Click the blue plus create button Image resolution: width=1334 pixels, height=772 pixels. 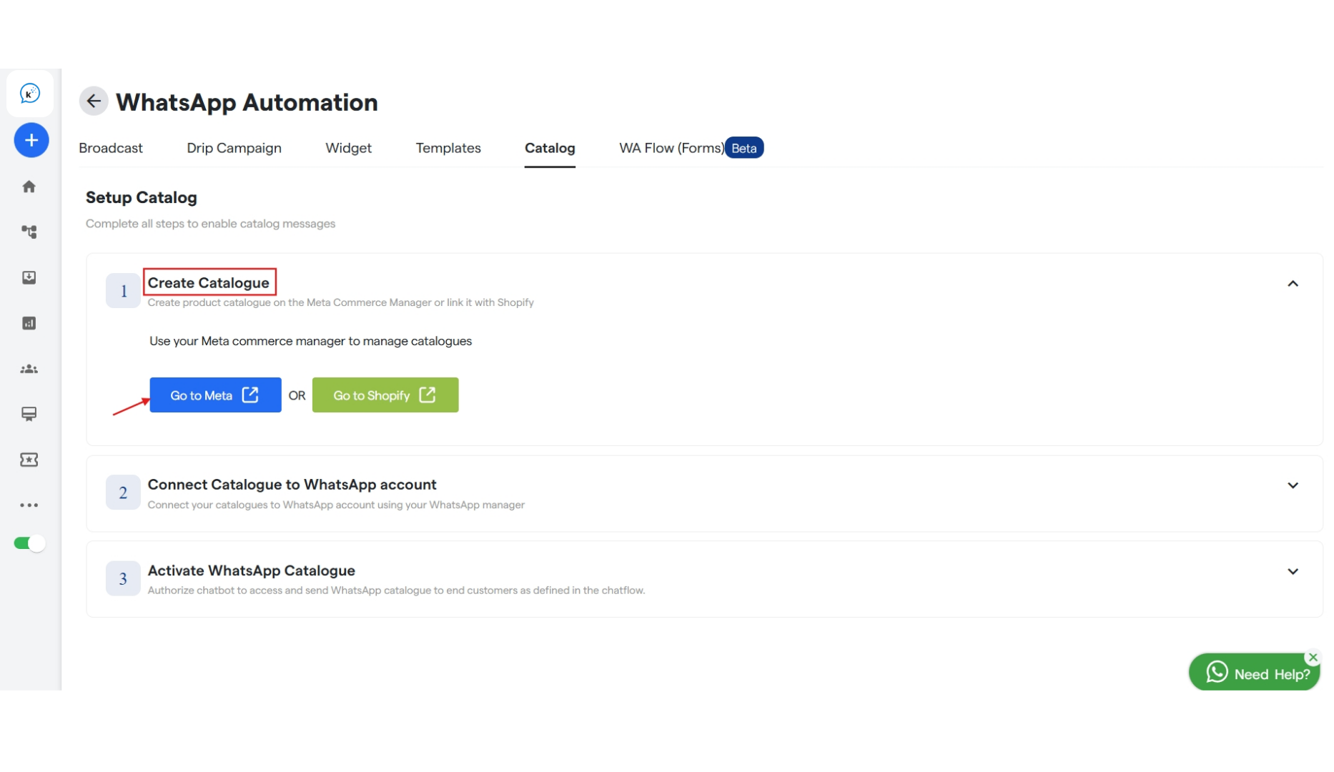[31, 140]
